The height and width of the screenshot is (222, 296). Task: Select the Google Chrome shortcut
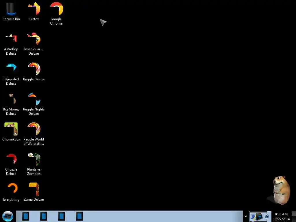[x=56, y=14]
